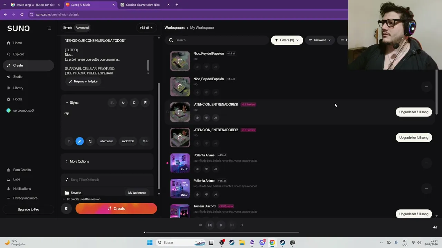Open style library icon next to Styles header

[x=112, y=103]
